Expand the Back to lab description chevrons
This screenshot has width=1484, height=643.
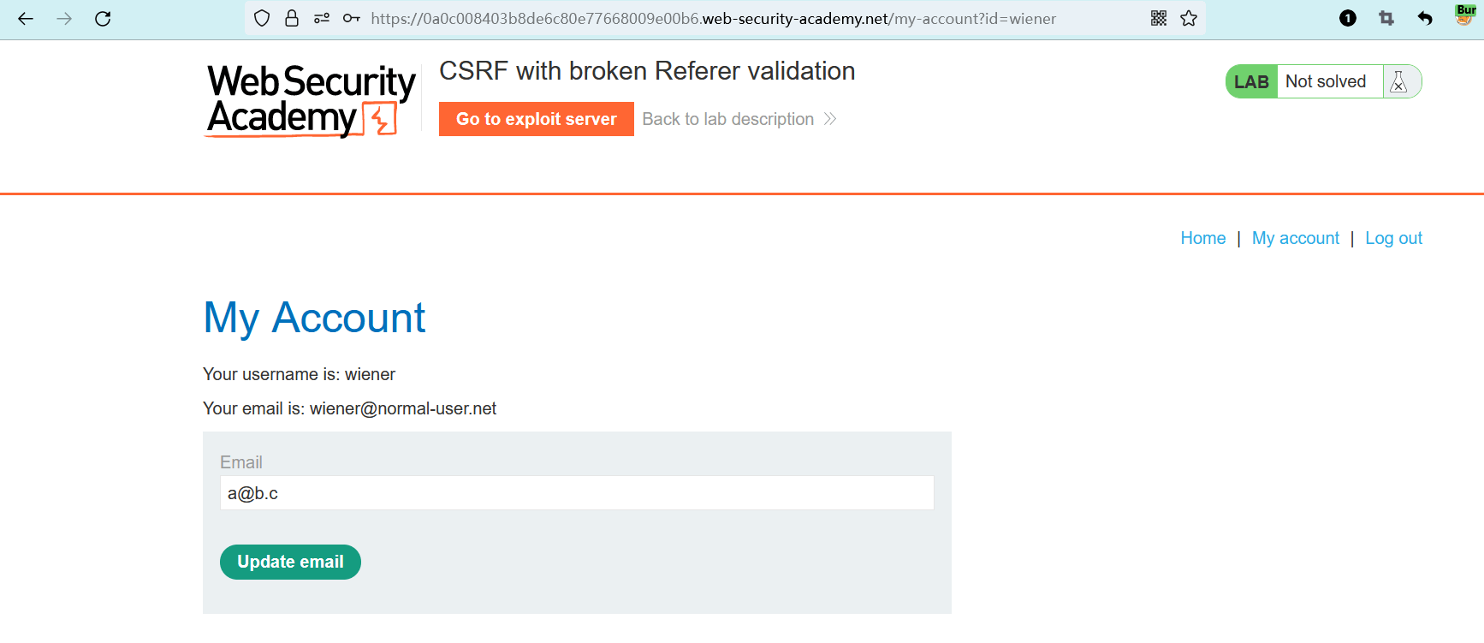tap(829, 119)
